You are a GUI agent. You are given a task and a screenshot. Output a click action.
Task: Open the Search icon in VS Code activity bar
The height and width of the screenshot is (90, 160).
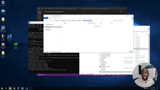pos(39,17)
